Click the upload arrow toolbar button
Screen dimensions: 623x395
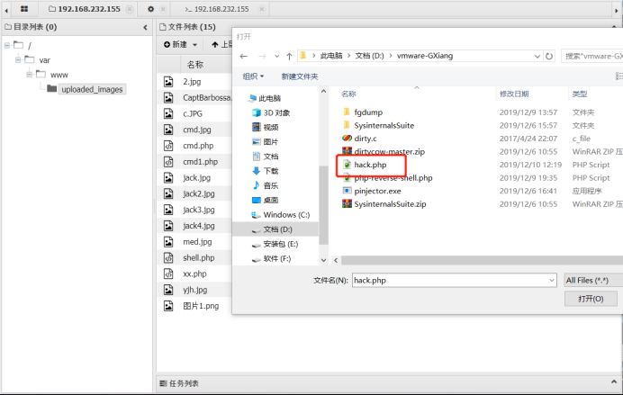[x=215, y=44]
